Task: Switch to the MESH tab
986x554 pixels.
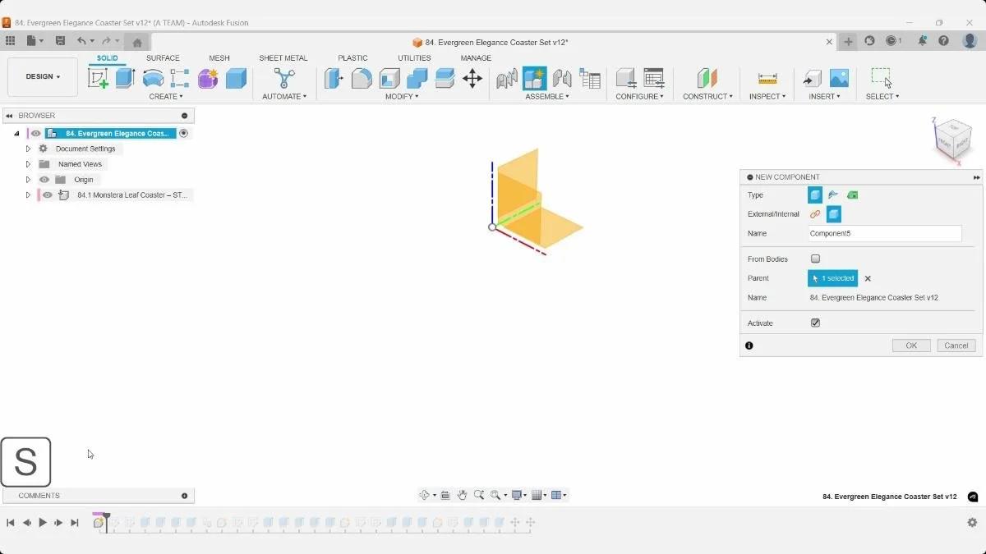Action: coord(219,58)
